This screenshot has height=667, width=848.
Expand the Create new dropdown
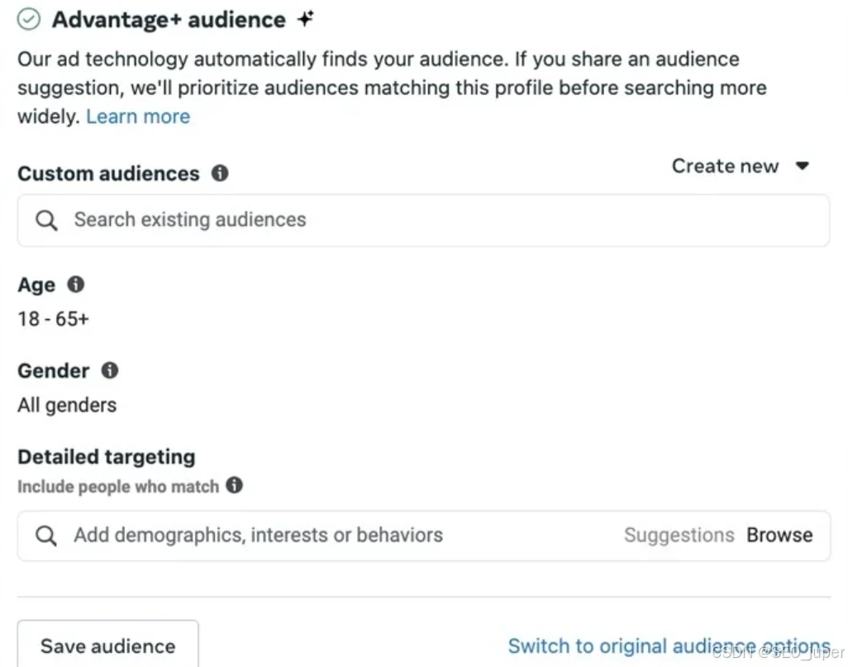(x=740, y=167)
